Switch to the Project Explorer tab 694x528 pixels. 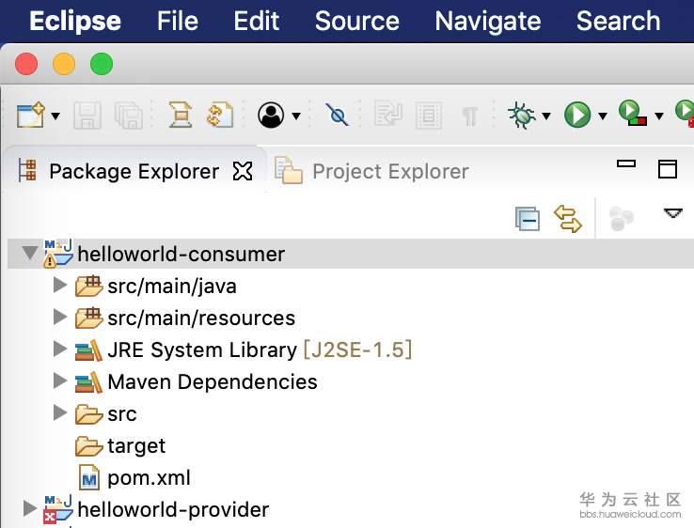[387, 171]
